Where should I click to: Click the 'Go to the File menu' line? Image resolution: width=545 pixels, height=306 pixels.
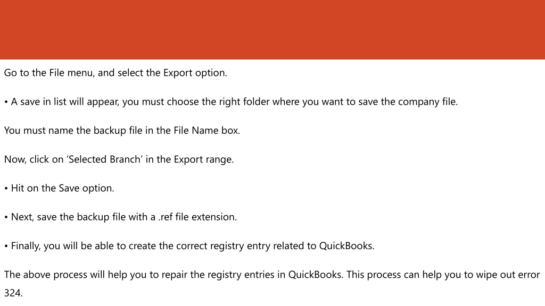115,73
